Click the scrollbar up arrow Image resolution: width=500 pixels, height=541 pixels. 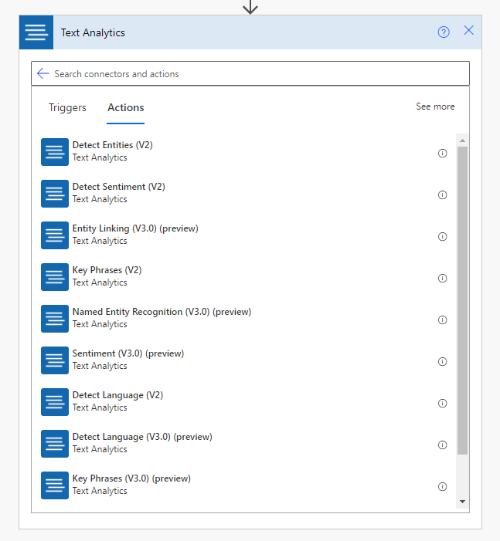(462, 140)
